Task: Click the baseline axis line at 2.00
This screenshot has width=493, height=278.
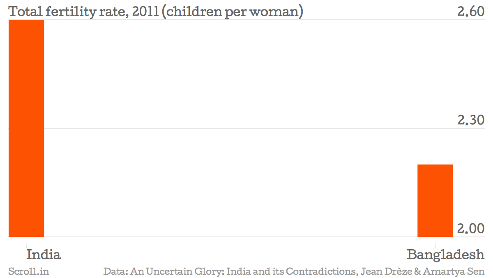Action: tap(246, 237)
